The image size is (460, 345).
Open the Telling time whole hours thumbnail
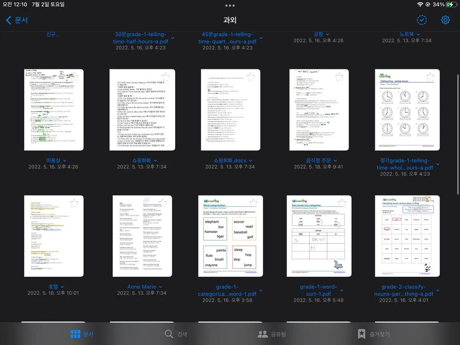tap(407, 110)
